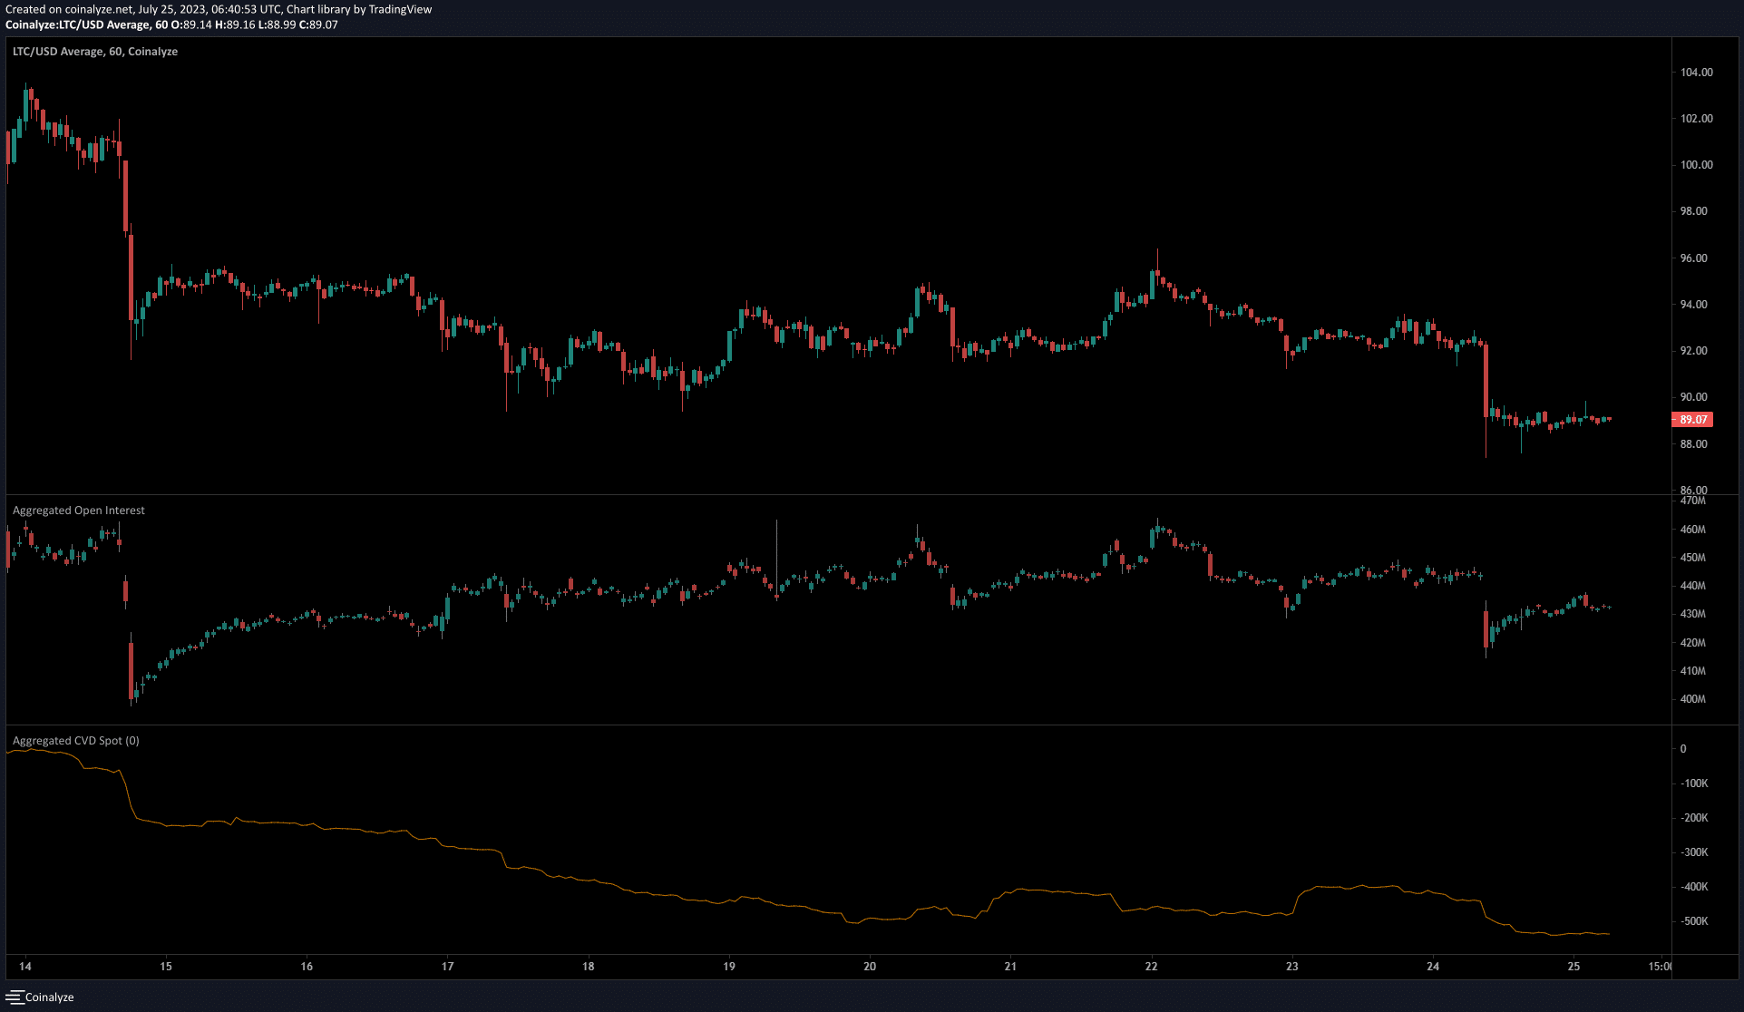Click date 22 on the time axis
The height and width of the screenshot is (1012, 1744).
(1152, 967)
